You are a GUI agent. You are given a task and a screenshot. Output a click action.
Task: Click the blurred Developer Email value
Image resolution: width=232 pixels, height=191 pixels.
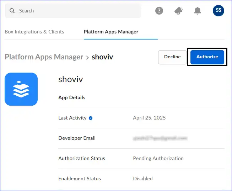(160, 138)
